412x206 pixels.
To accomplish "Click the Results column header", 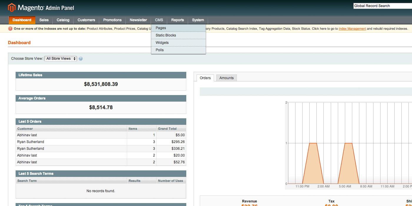I will click(x=142, y=181).
